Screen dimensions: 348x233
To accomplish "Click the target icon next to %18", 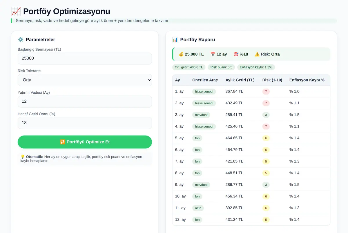I will click(236, 54).
